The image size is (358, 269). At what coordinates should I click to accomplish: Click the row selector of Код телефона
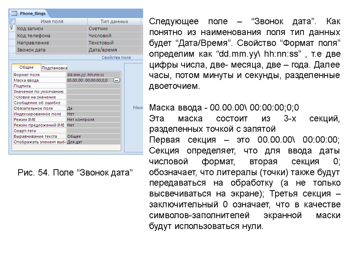(x=12, y=36)
